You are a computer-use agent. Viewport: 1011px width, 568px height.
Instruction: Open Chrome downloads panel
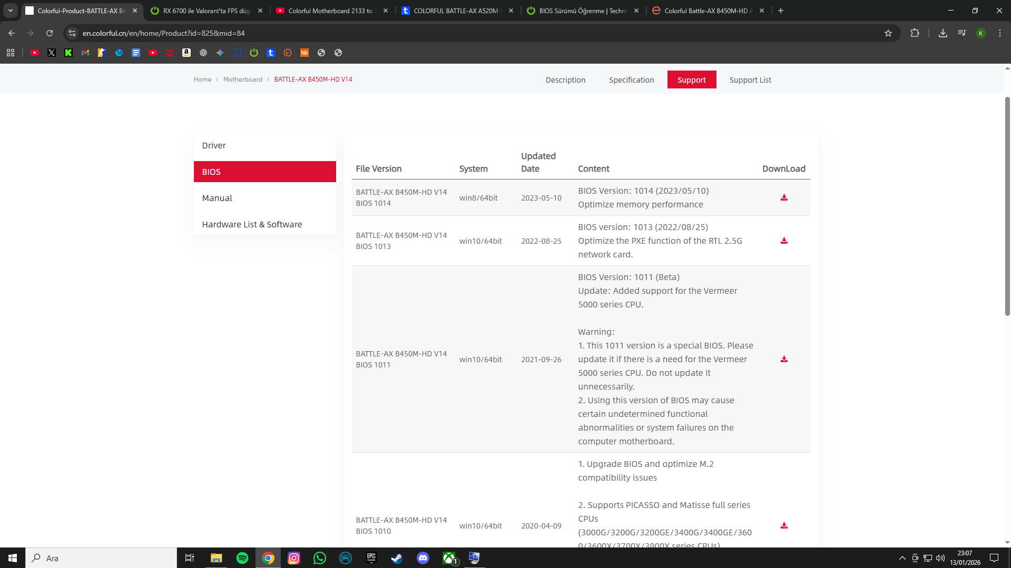point(943,33)
